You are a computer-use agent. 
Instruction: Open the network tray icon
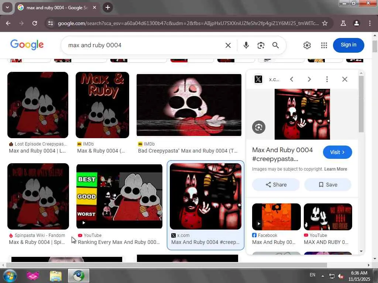pos(332,276)
